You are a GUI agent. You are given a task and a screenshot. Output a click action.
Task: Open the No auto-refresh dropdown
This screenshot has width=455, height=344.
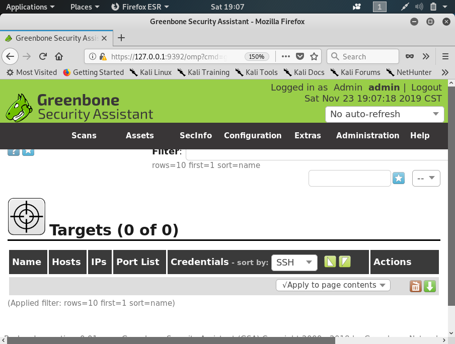385,114
